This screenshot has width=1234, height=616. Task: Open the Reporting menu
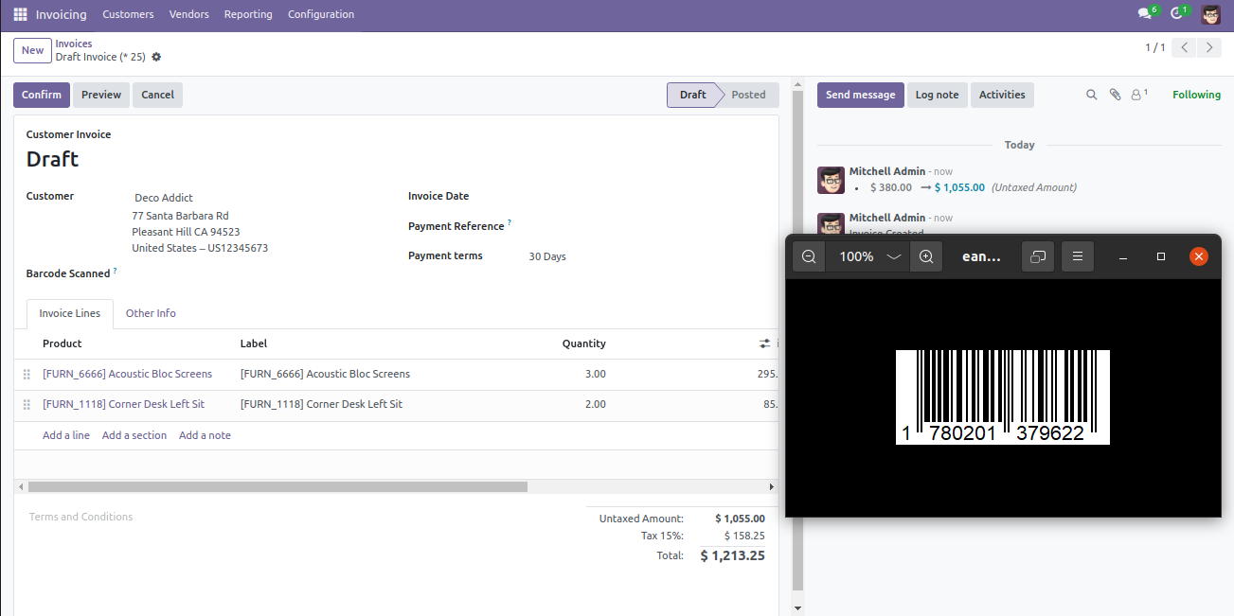[248, 14]
